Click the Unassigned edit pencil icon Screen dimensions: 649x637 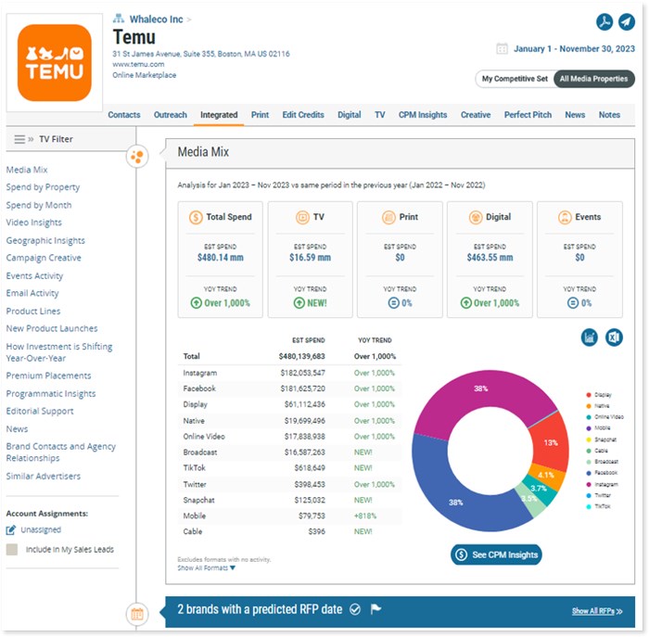pyautogui.click(x=11, y=530)
